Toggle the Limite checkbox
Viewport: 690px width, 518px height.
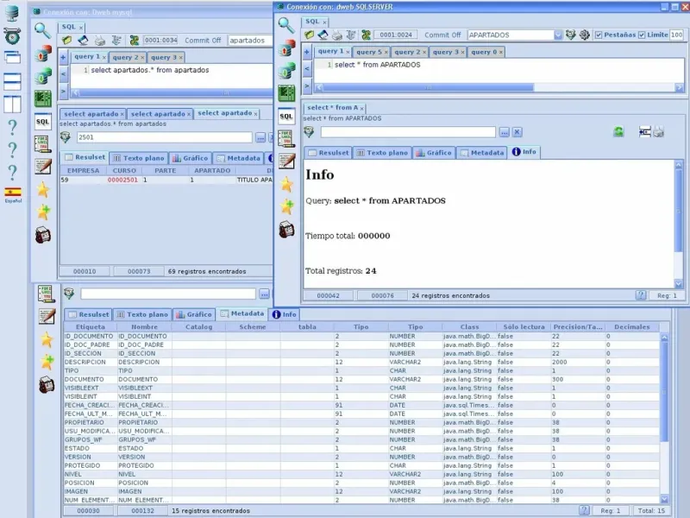pos(642,35)
